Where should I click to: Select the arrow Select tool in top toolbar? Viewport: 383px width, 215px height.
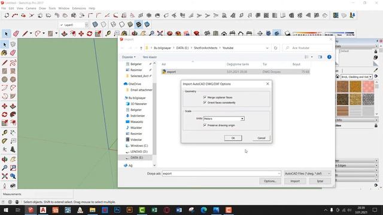[6, 33]
